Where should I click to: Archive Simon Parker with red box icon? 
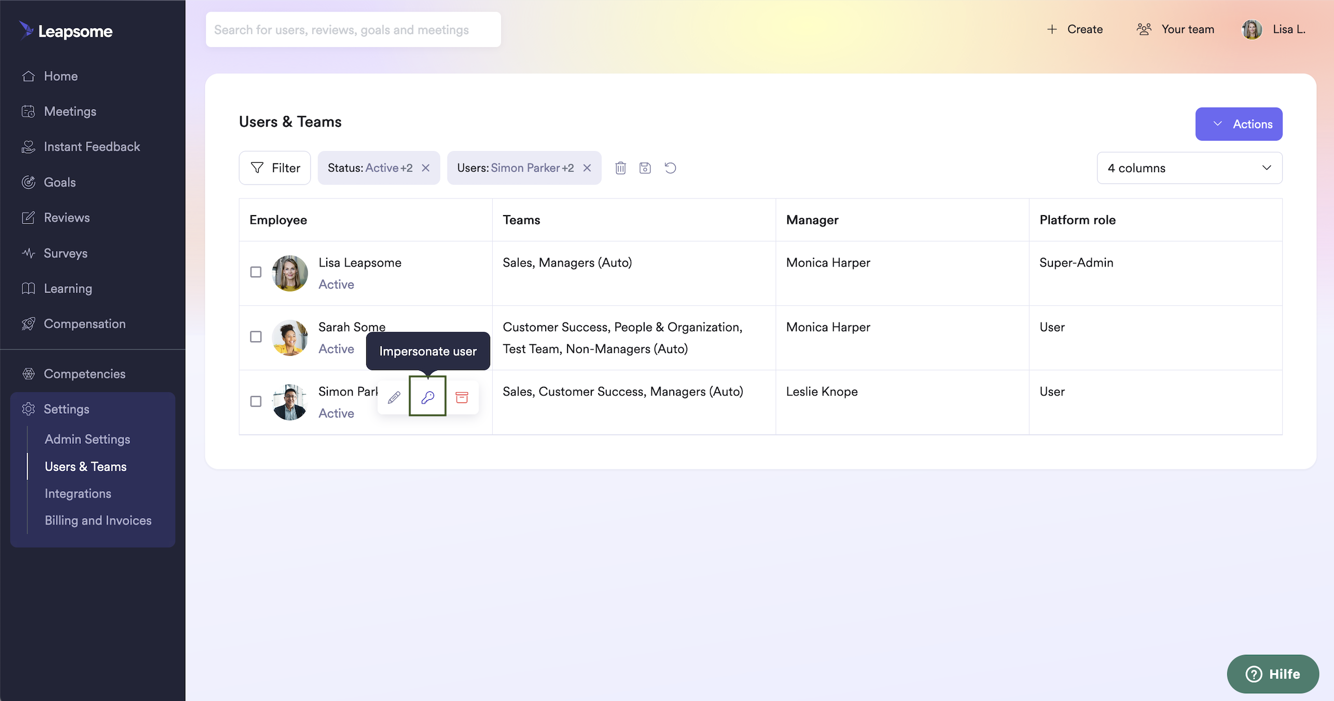(462, 398)
